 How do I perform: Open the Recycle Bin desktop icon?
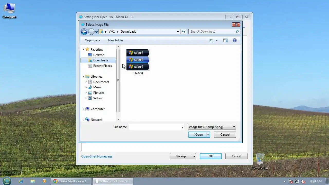260,162
